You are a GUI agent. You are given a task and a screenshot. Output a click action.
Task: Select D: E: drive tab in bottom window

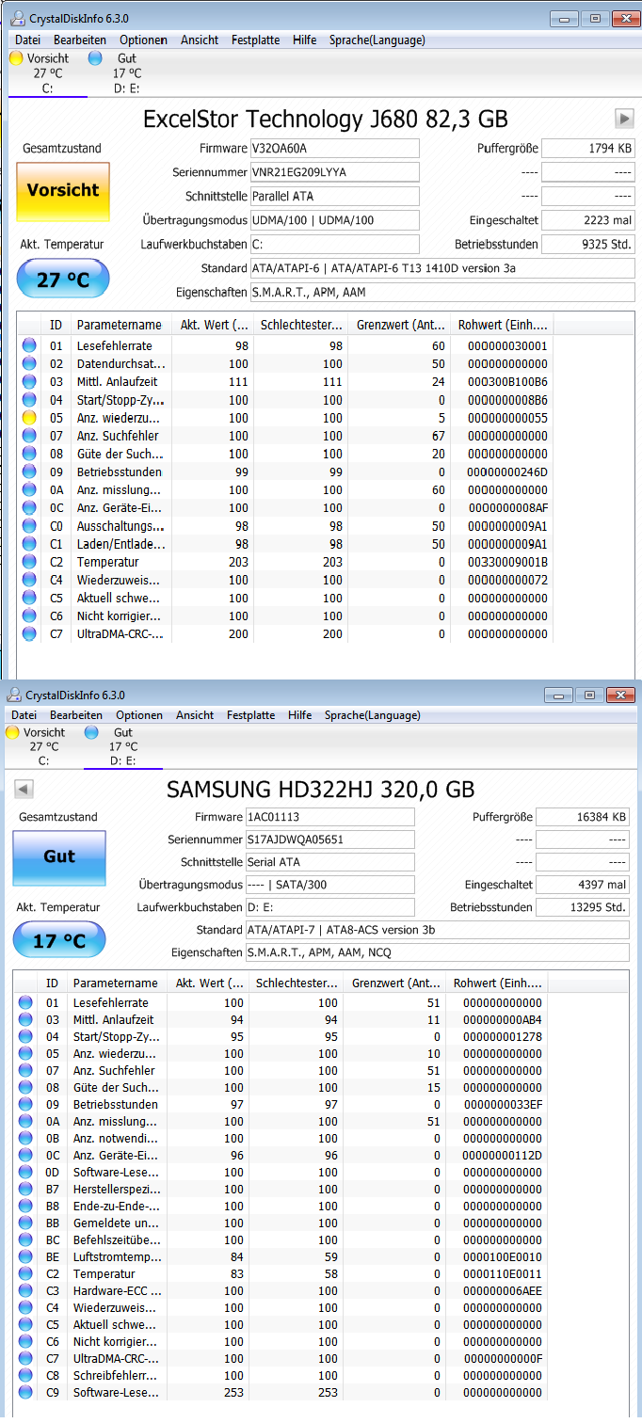[x=122, y=747]
